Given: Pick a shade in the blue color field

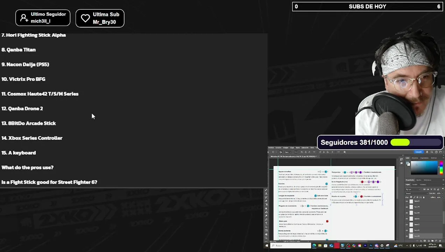Looking at the screenshot, I should click(424, 168).
